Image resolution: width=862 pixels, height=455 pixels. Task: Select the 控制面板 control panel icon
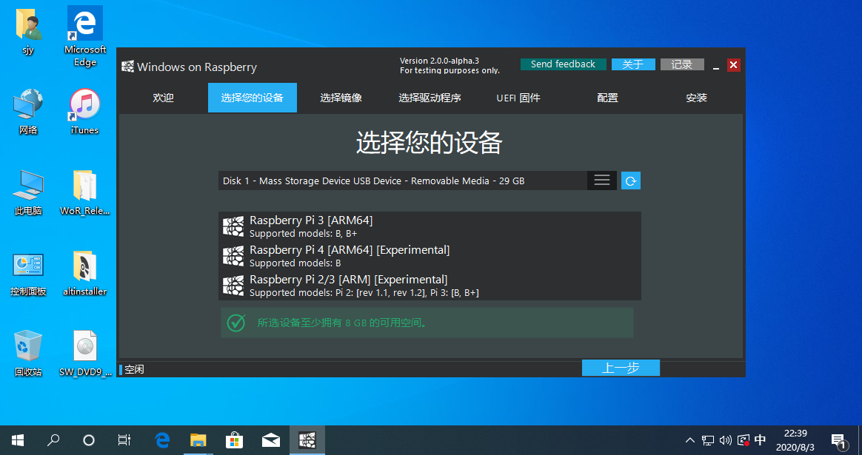tap(28, 273)
